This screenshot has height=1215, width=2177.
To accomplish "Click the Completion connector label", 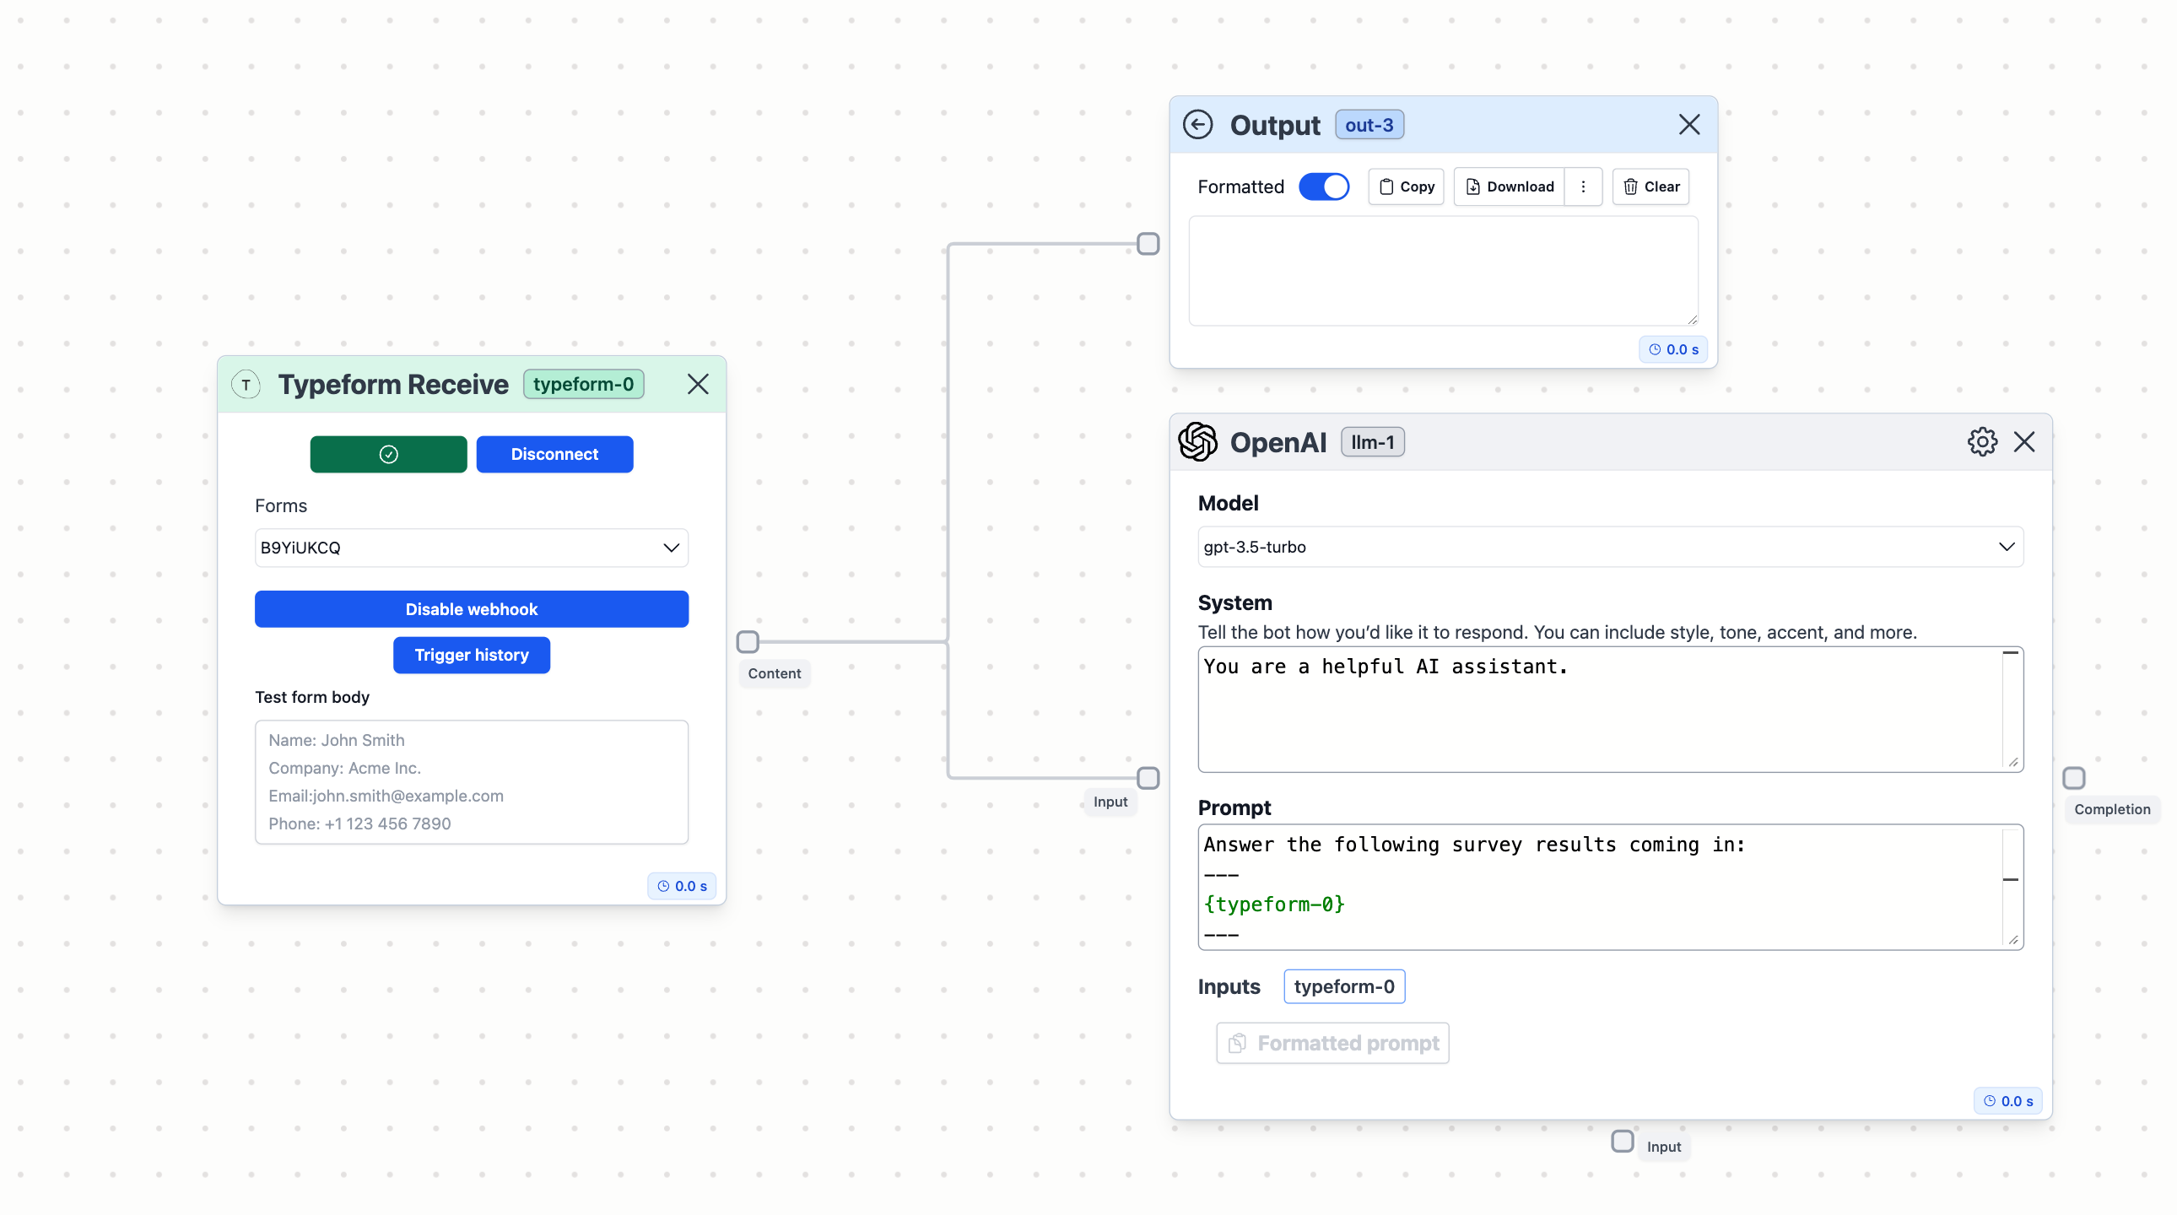I will [2112, 809].
